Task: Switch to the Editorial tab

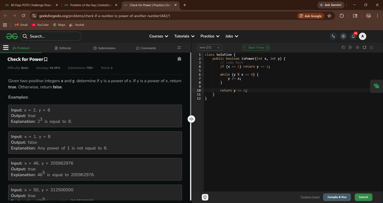Action: (63, 48)
